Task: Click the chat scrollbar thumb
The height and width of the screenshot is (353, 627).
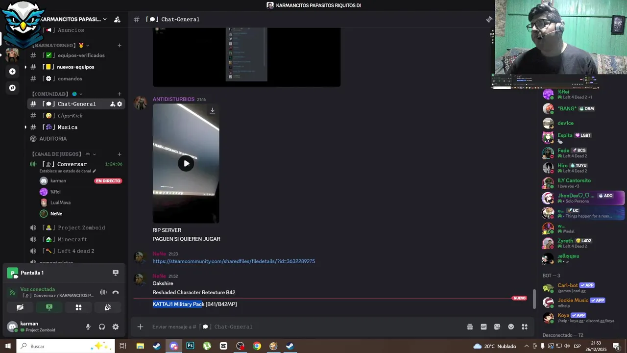Action: (x=534, y=299)
